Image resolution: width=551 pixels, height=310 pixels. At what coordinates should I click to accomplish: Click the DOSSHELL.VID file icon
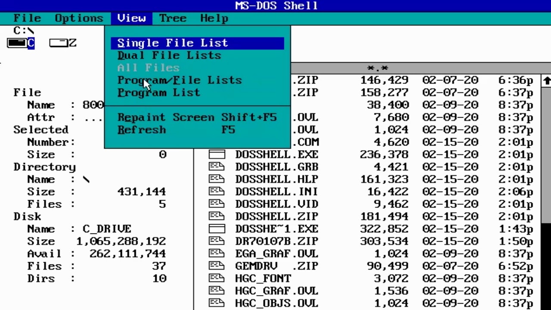pos(217,205)
